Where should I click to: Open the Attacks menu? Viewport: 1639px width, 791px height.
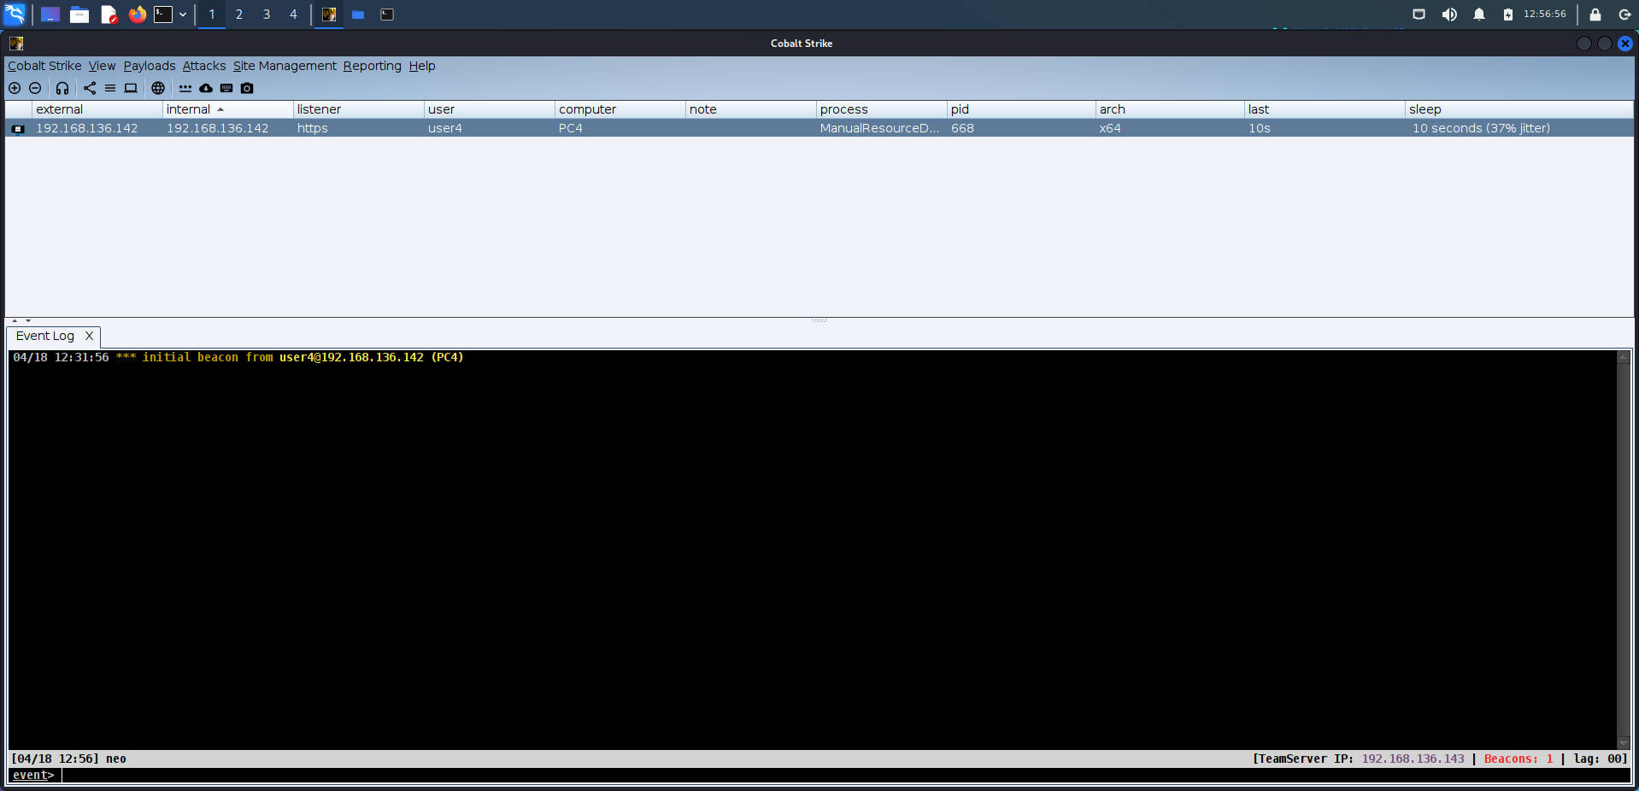pos(204,66)
